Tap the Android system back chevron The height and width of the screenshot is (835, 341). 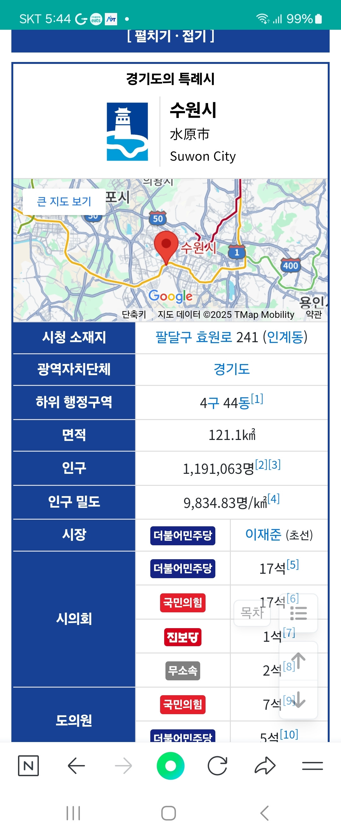(x=264, y=813)
